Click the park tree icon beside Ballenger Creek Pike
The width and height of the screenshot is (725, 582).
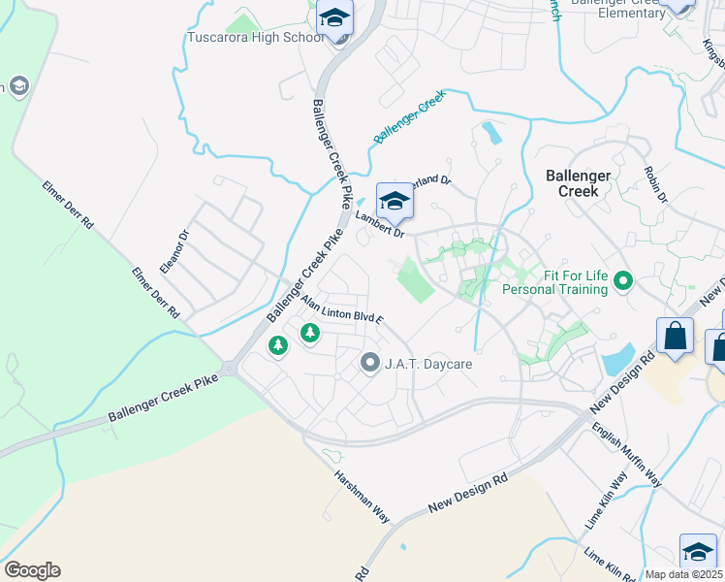pos(278,345)
